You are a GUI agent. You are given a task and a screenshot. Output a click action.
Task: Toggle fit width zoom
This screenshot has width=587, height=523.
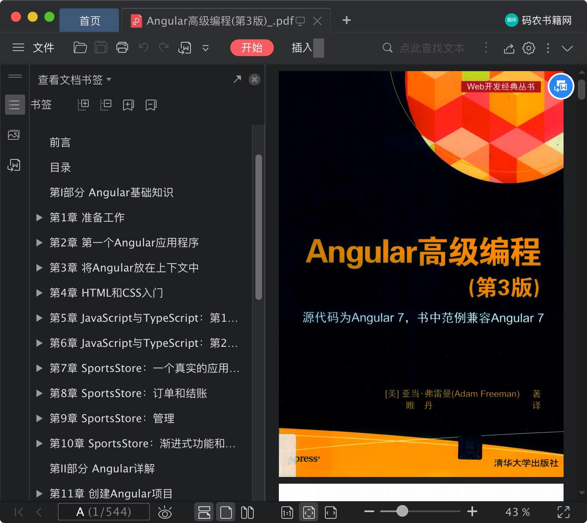coord(331,512)
